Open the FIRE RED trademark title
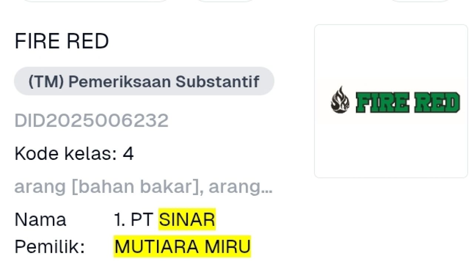Image resolution: width=474 pixels, height=275 pixels. (x=61, y=41)
